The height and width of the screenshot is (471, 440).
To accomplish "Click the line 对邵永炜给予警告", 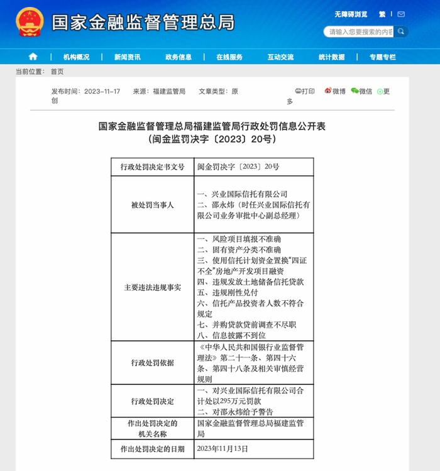I will point(243,411).
